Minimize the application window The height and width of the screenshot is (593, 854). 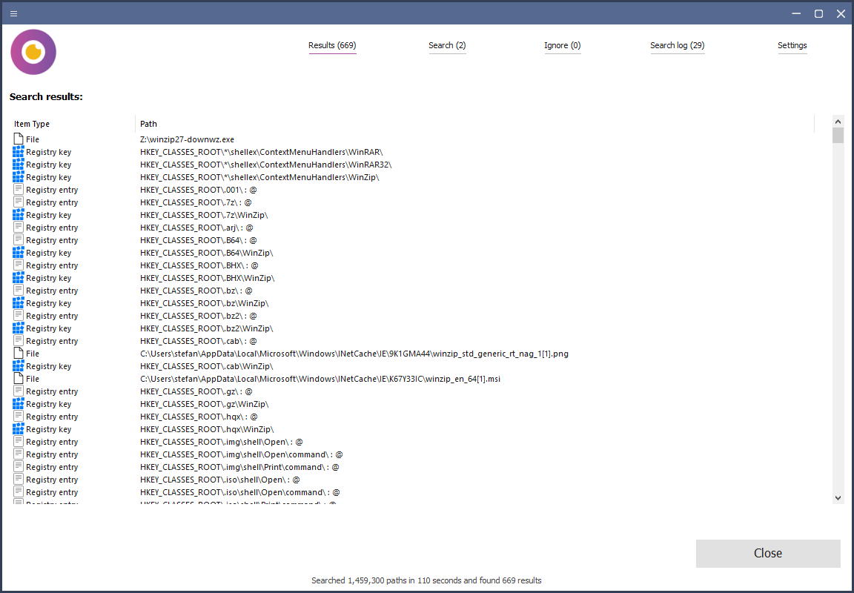[x=796, y=13]
